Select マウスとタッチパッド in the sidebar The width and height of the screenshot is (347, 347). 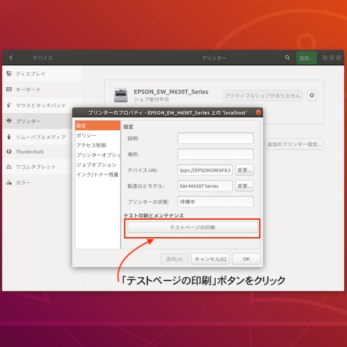(x=43, y=105)
